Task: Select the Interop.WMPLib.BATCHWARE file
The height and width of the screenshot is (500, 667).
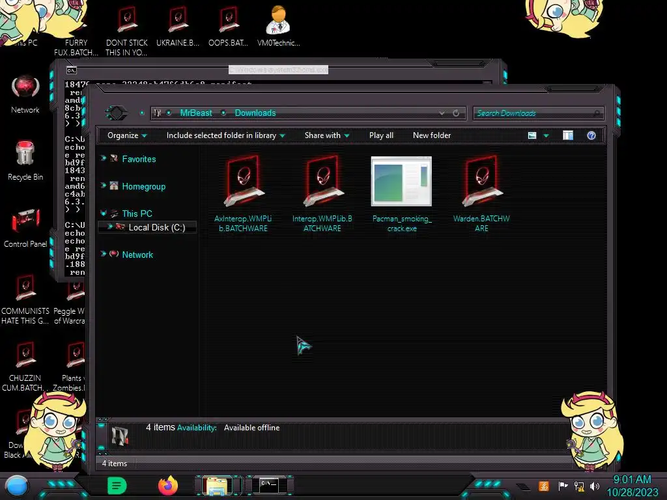Action: click(322, 193)
